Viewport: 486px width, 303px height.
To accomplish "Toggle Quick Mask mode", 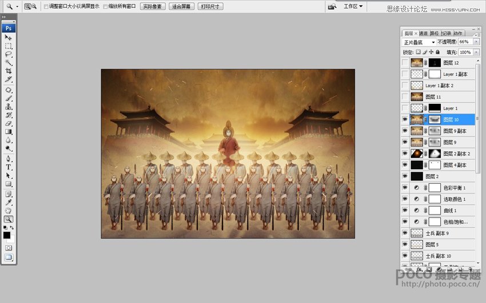I will 9,248.
